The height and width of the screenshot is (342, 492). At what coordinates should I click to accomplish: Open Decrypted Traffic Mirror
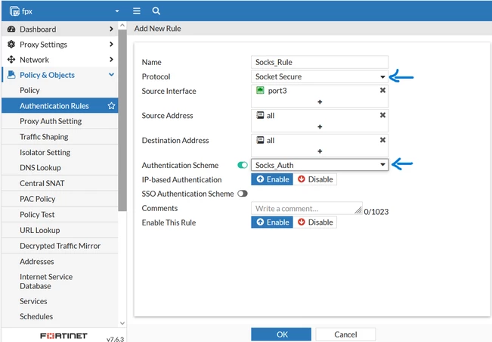pos(60,246)
